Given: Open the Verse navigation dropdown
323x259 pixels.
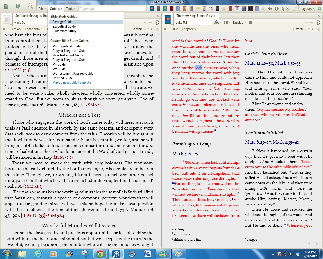Looking at the screenshot, I should [x=301, y=29].
